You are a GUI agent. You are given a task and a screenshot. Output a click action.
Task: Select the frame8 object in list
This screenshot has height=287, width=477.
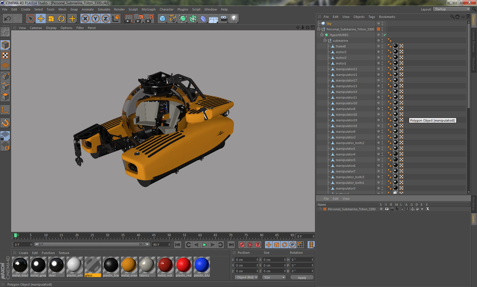[x=340, y=46]
